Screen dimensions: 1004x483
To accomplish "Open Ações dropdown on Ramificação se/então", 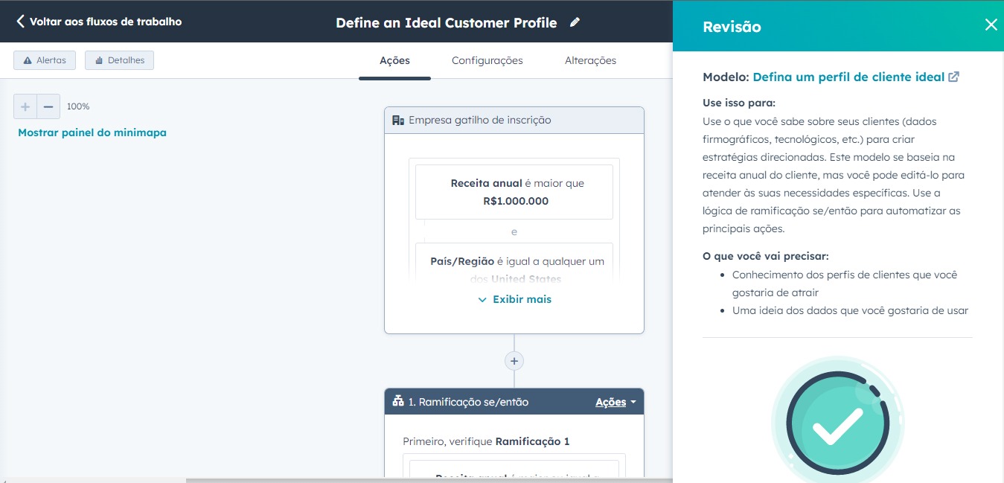I will pyautogui.click(x=615, y=402).
